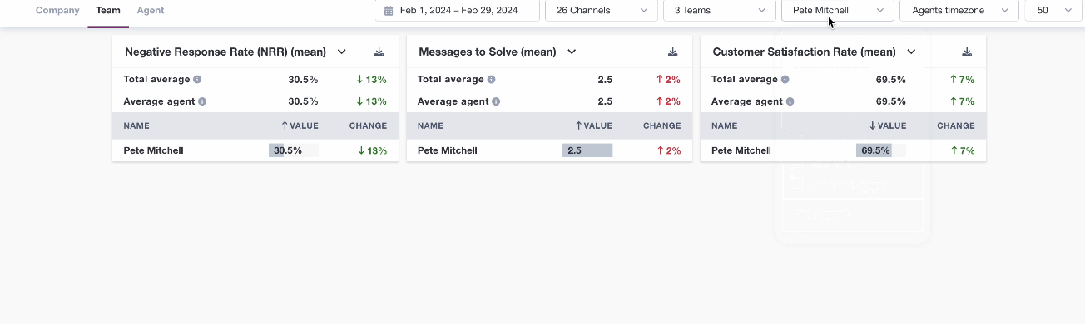Select Pete Mitchell row in Messages table
The image size is (1085, 324).
pos(549,150)
